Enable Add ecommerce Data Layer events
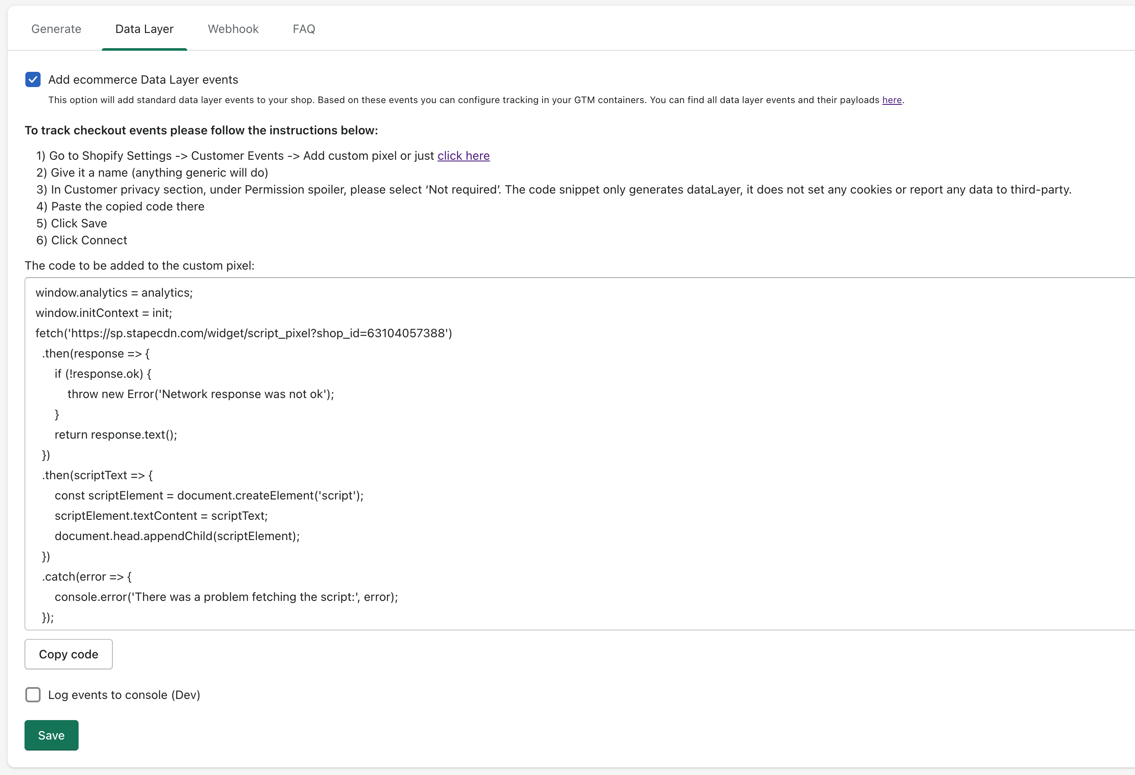Screen dimensions: 1135x775 tap(32, 79)
